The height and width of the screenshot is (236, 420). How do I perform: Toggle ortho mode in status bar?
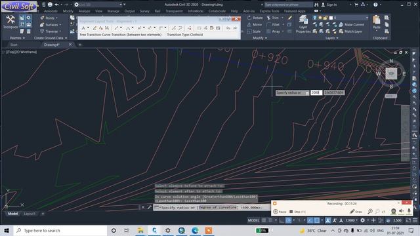click(282, 220)
